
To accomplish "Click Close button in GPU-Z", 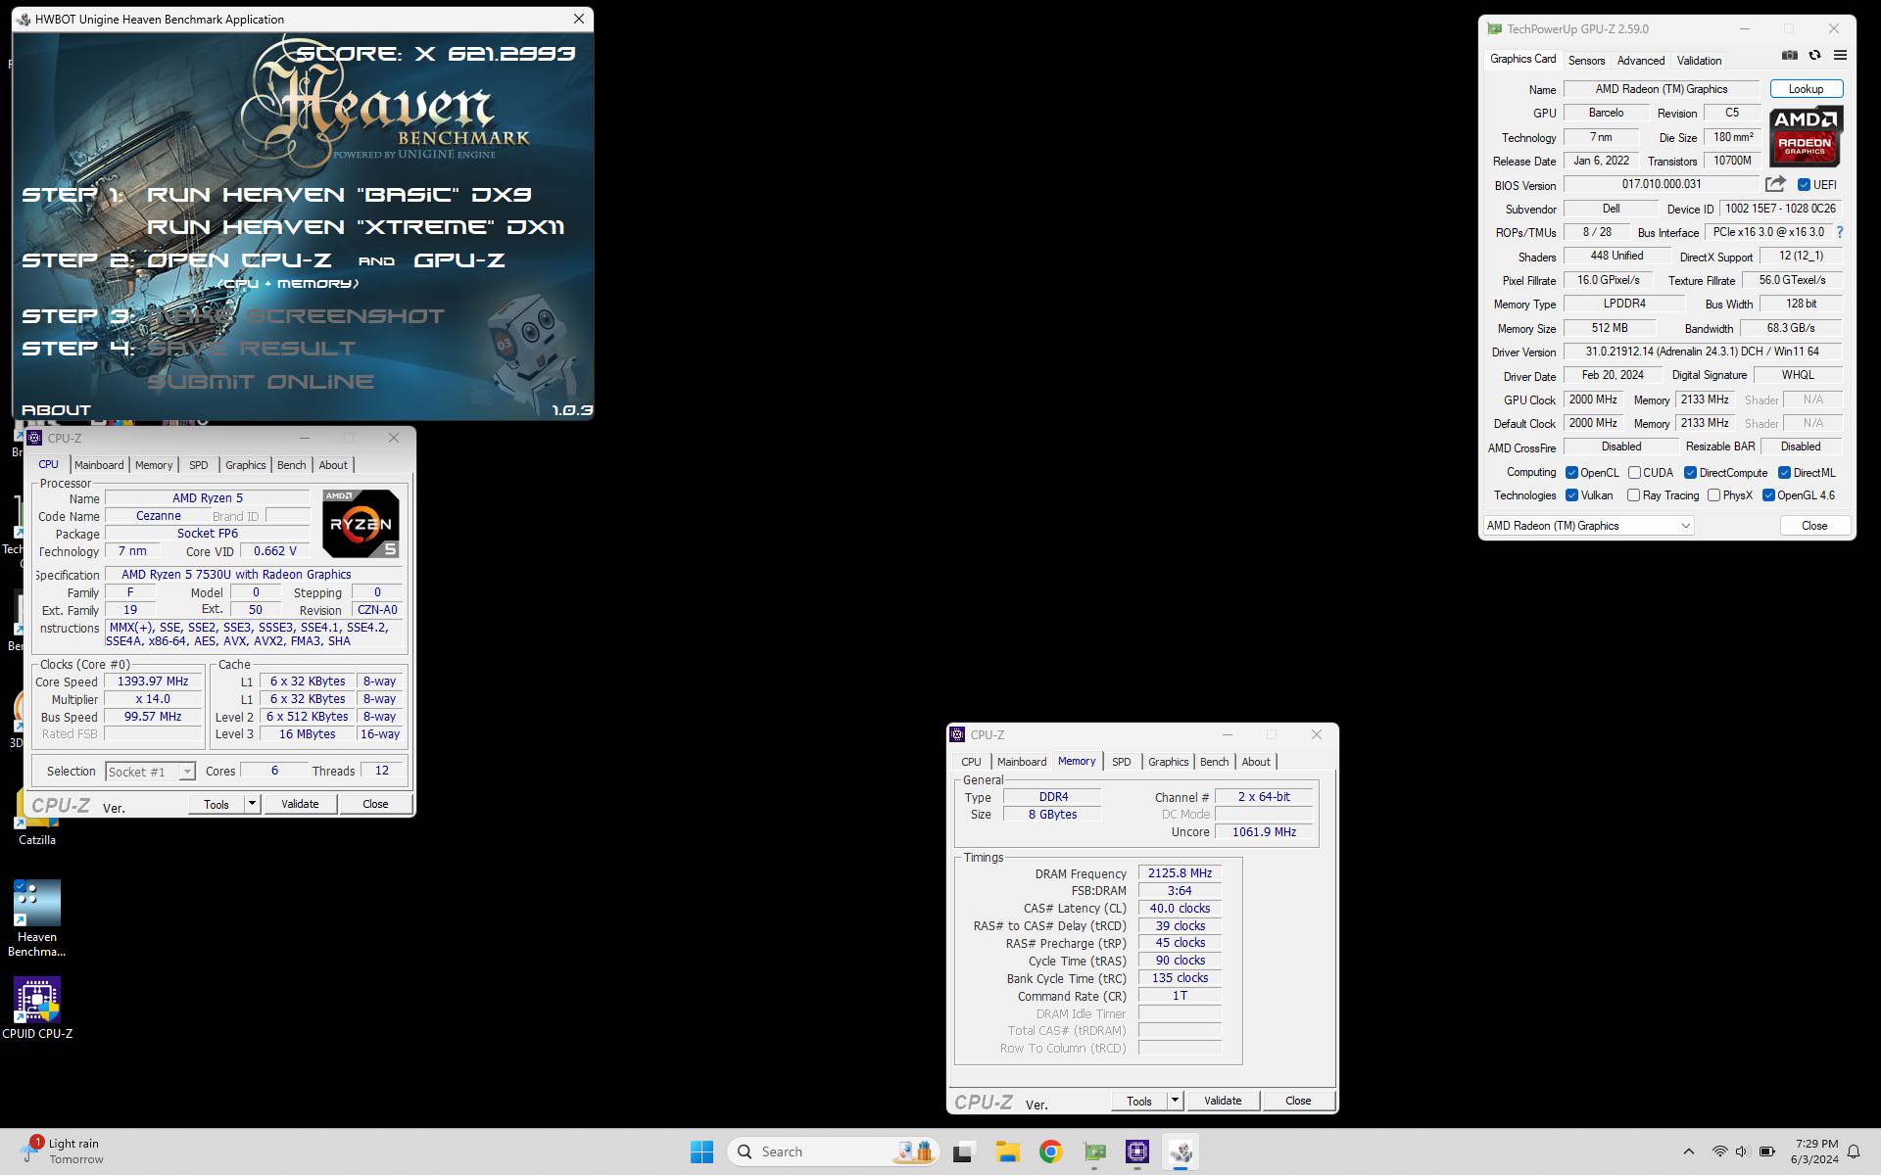I will (x=1814, y=526).
